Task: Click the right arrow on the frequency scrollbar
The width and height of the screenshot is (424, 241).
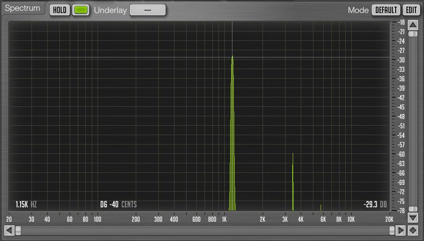Action: [x=401, y=231]
